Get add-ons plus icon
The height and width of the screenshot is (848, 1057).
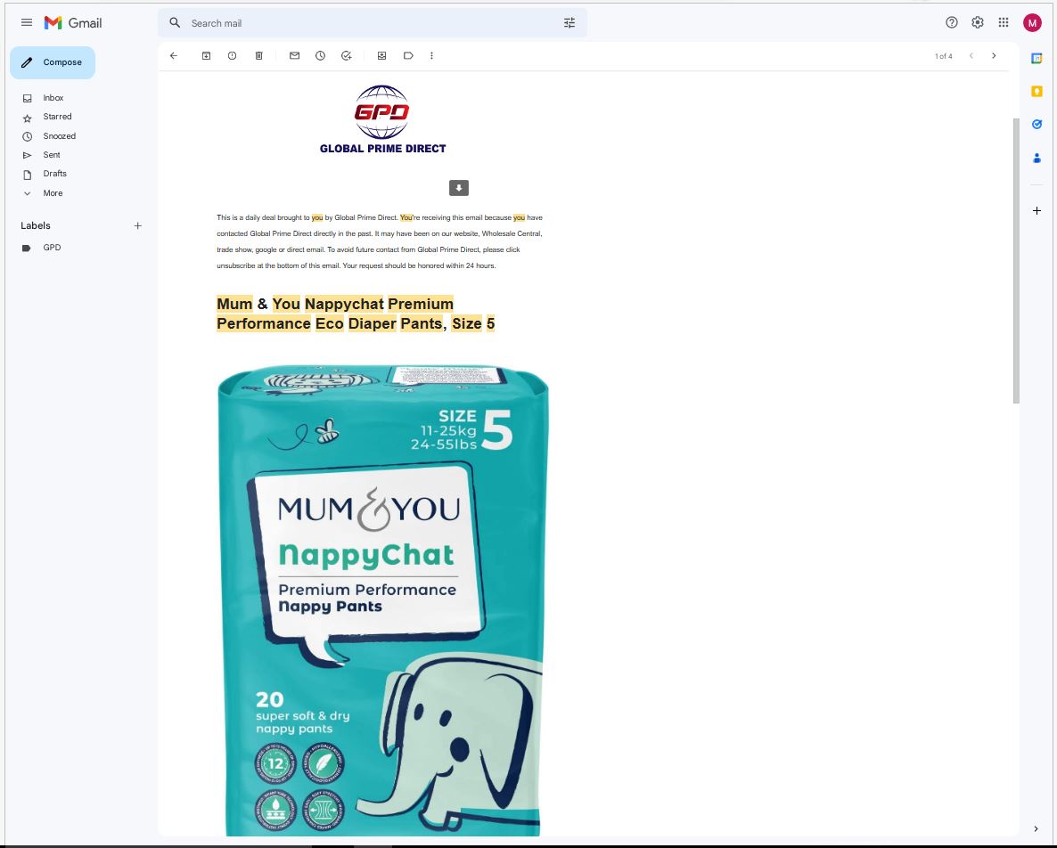tap(1037, 211)
